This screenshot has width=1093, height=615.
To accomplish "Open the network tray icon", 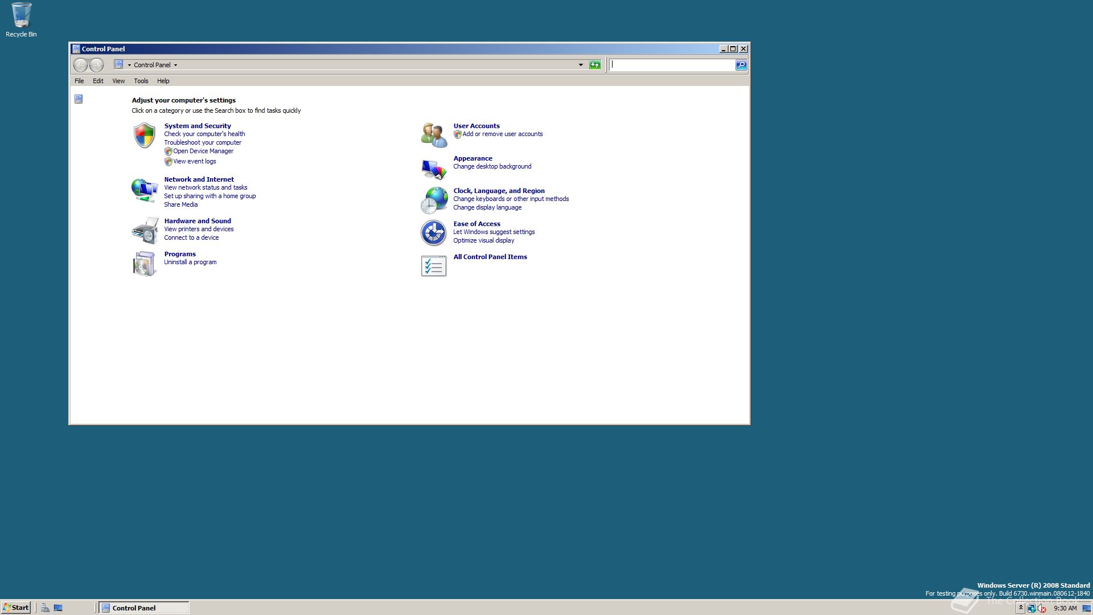I will click(x=1031, y=608).
